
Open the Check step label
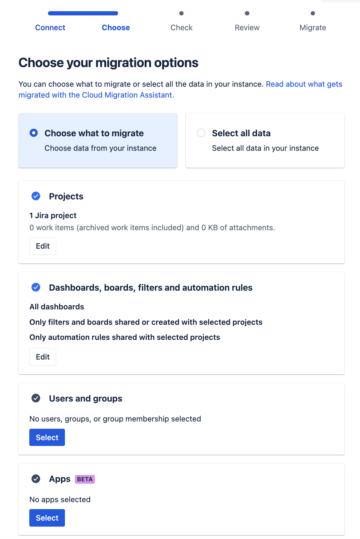pos(182,27)
